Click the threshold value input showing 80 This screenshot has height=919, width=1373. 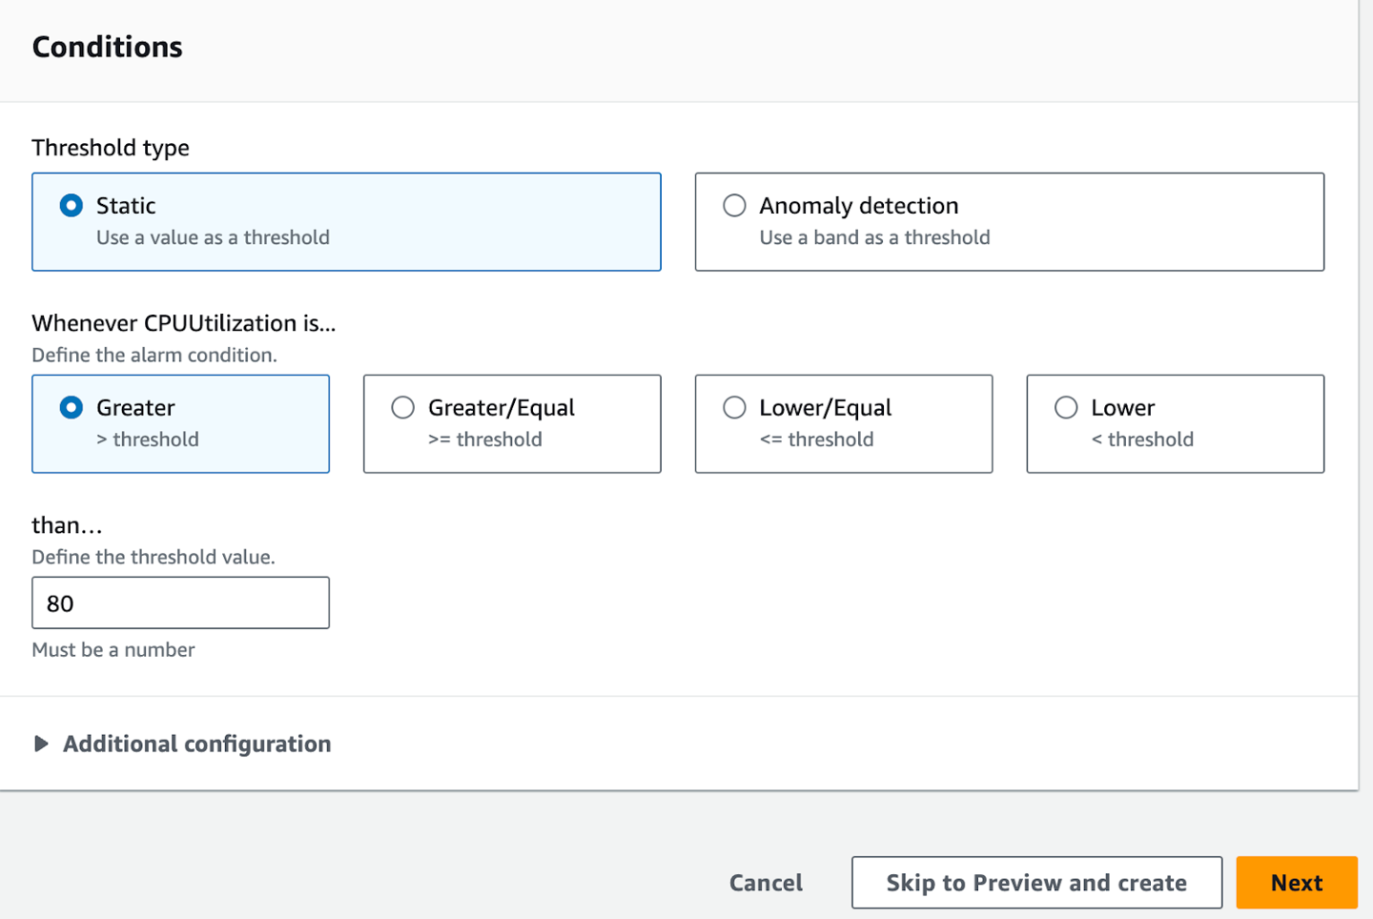point(180,602)
